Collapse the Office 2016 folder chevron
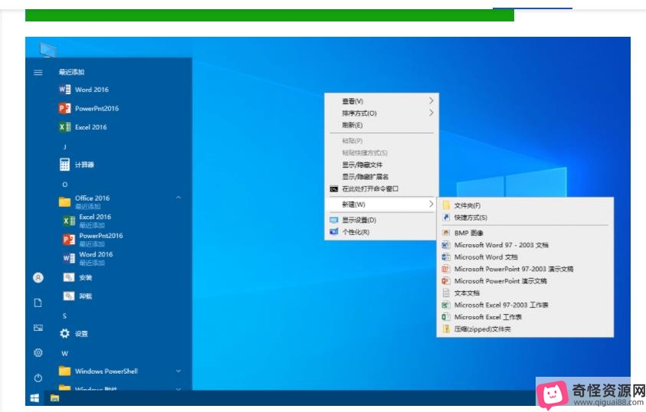The width and height of the screenshot is (646, 412). coord(179,198)
